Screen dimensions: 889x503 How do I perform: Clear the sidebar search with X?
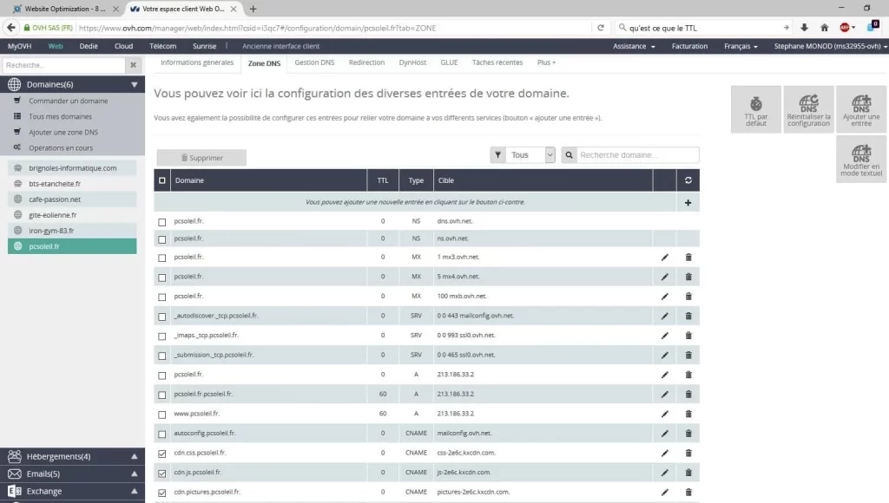tap(133, 65)
